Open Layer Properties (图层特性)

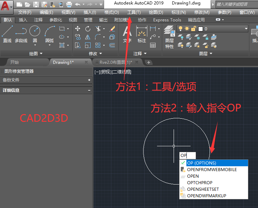click(169, 37)
